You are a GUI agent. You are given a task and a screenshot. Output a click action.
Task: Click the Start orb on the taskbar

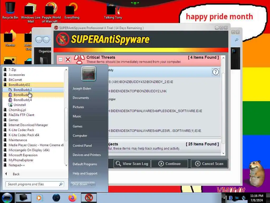point(7,198)
